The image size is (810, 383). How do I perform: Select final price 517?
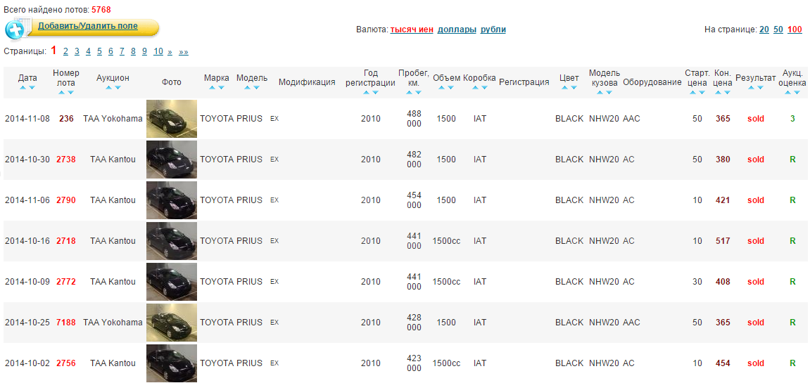[x=723, y=241]
